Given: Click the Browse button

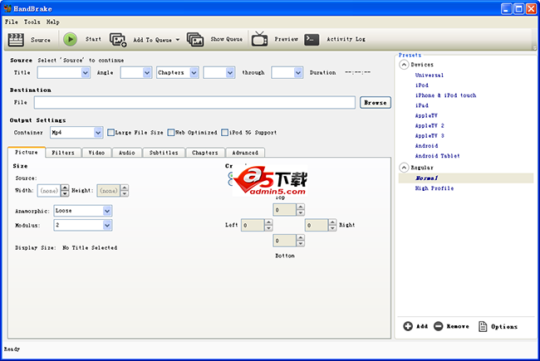Looking at the screenshot, I should (x=376, y=102).
